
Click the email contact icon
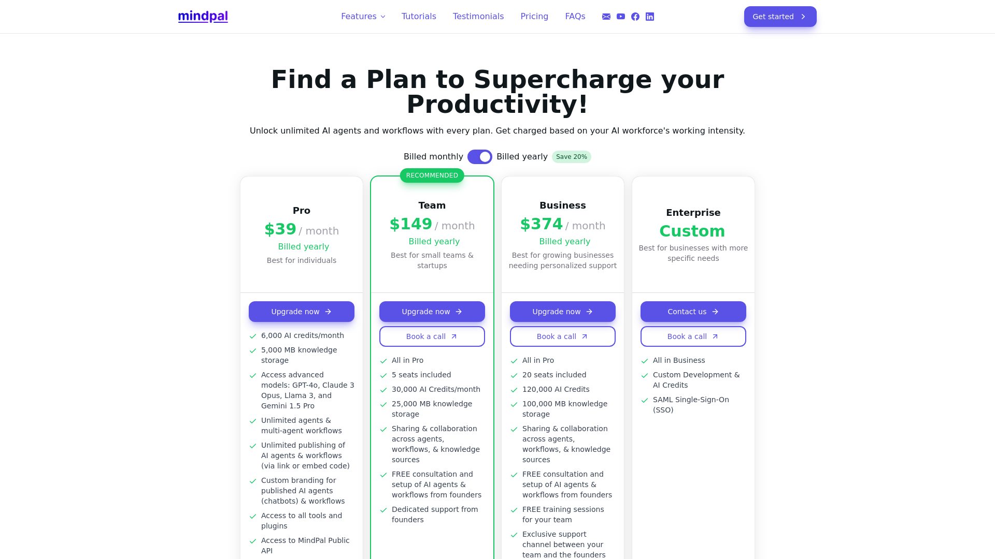pyautogui.click(x=606, y=16)
